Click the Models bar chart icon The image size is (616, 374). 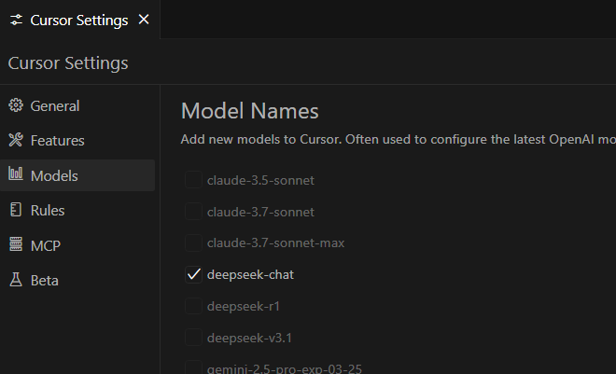point(16,173)
